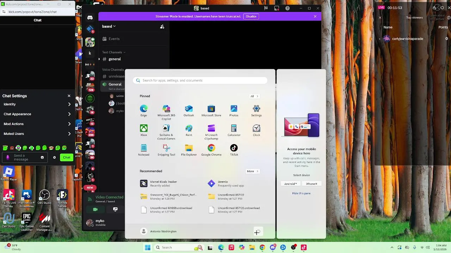Launch Google Chrome from pinned apps
Screen dimensions: 451x253
pyautogui.click(x=211, y=150)
